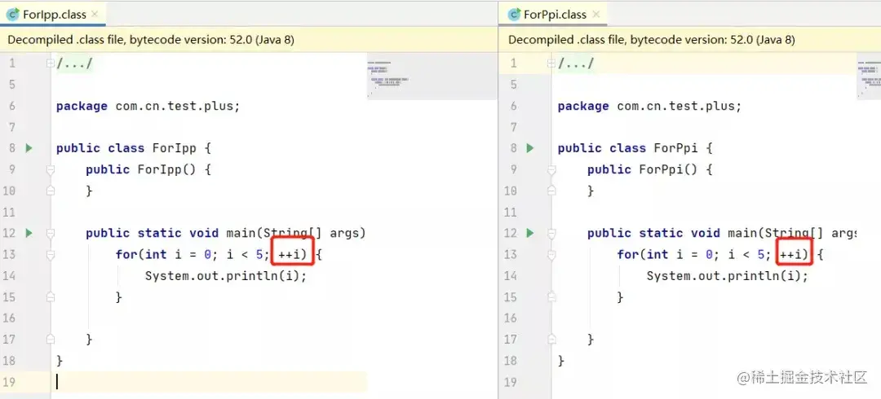Click the decompiled file banner in ForIpp editor
The height and width of the screenshot is (399, 881).
pyautogui.click(x=248, y=40)
